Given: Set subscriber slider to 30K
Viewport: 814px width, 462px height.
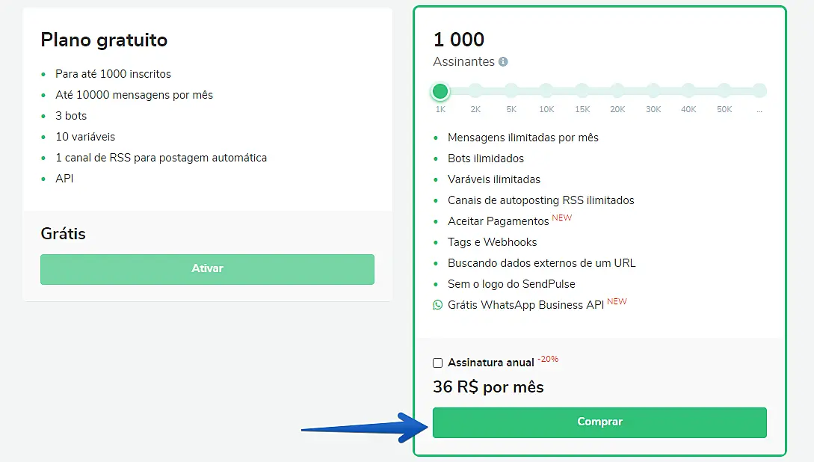Looking at the screenshot, I should point(653,91).
